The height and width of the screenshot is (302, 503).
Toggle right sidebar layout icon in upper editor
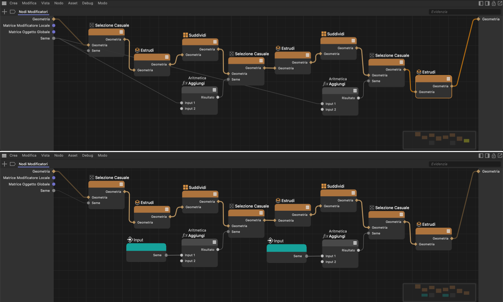tap(487, 3)
